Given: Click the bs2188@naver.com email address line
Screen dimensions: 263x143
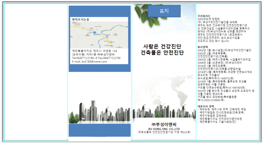Looking at the screenshot, I should click(89, 61).
